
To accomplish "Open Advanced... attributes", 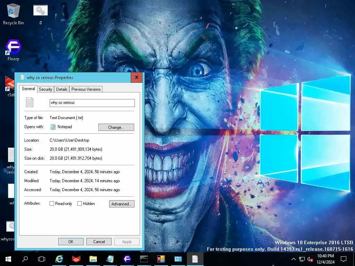I will coord(122,204).
